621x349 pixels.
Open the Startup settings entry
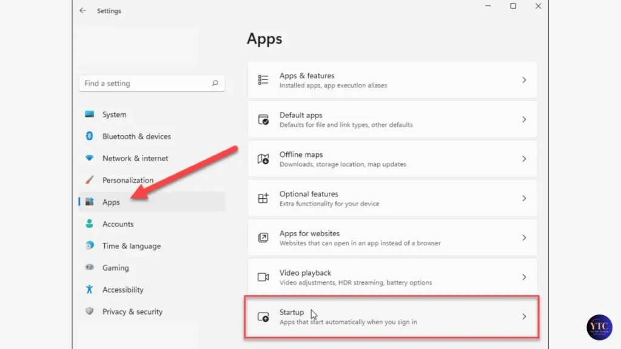(391, 317)
